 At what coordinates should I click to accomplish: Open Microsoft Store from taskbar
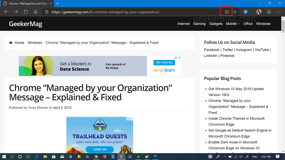pos(54,157)
